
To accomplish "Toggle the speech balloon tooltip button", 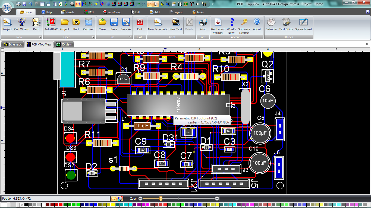I will [x=114, y=199].
